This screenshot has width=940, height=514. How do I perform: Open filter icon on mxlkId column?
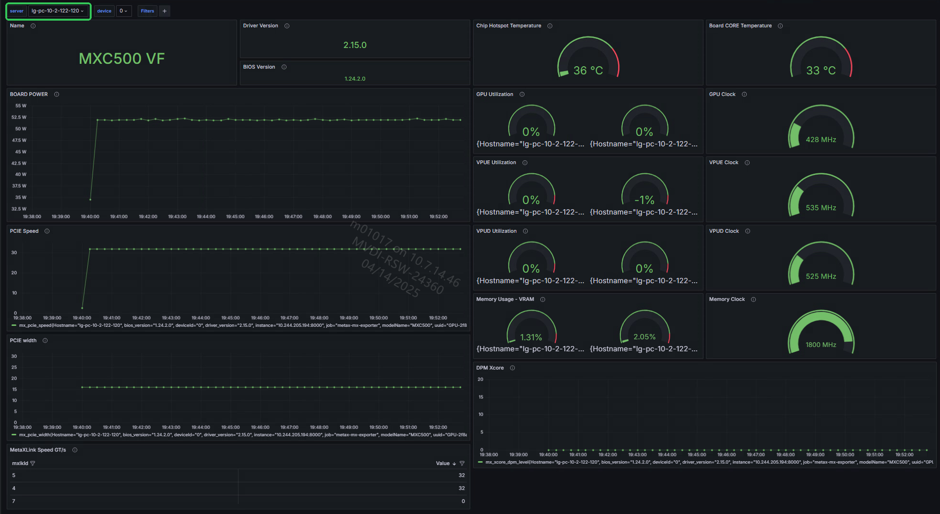[33, 464]
